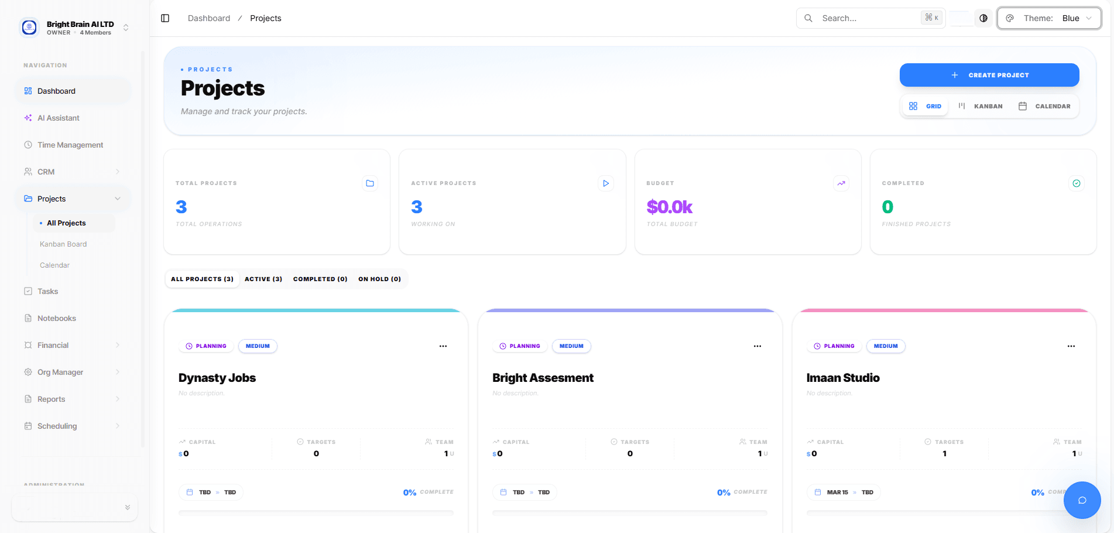The image size is (1114, 533).
Task: Open options menu for Dynasty Jobs
Action: point(443,346)
